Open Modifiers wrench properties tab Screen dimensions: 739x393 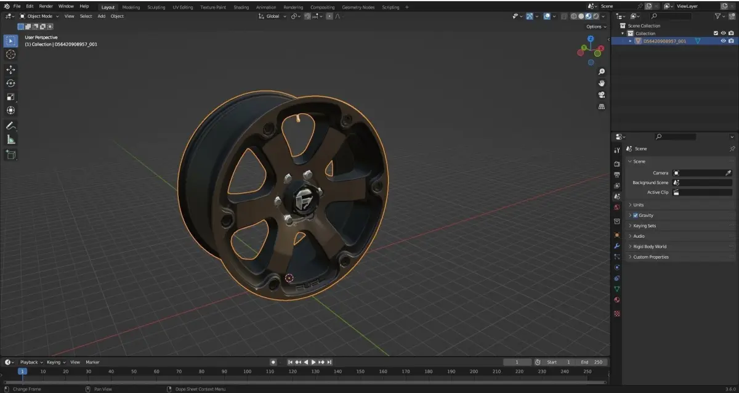coord(617,246)
